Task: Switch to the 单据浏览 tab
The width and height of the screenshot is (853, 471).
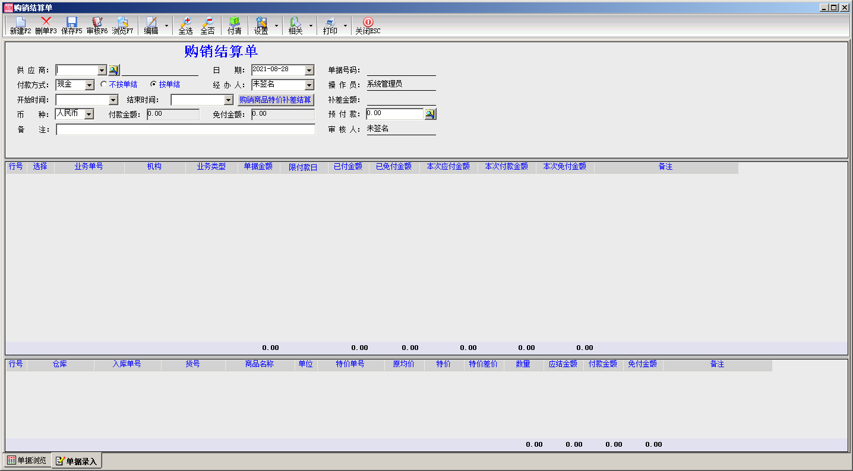Action: point(27,460)
